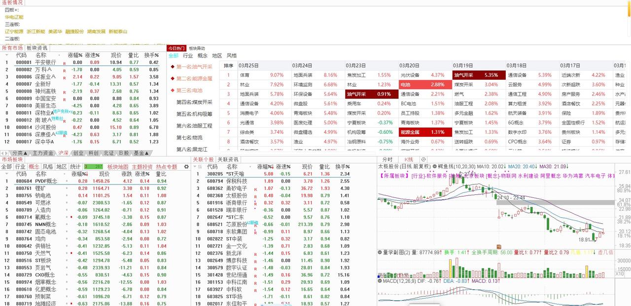Viewport: 631px width, 306px height.
Task: Select related stock 300205 *ST天喻
Action: pyautogui.click(x=272, y=174)
